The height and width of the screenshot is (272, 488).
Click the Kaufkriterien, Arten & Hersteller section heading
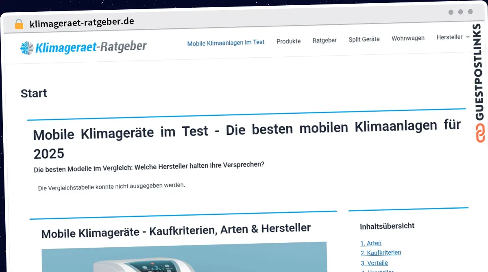tap(176, 231)
